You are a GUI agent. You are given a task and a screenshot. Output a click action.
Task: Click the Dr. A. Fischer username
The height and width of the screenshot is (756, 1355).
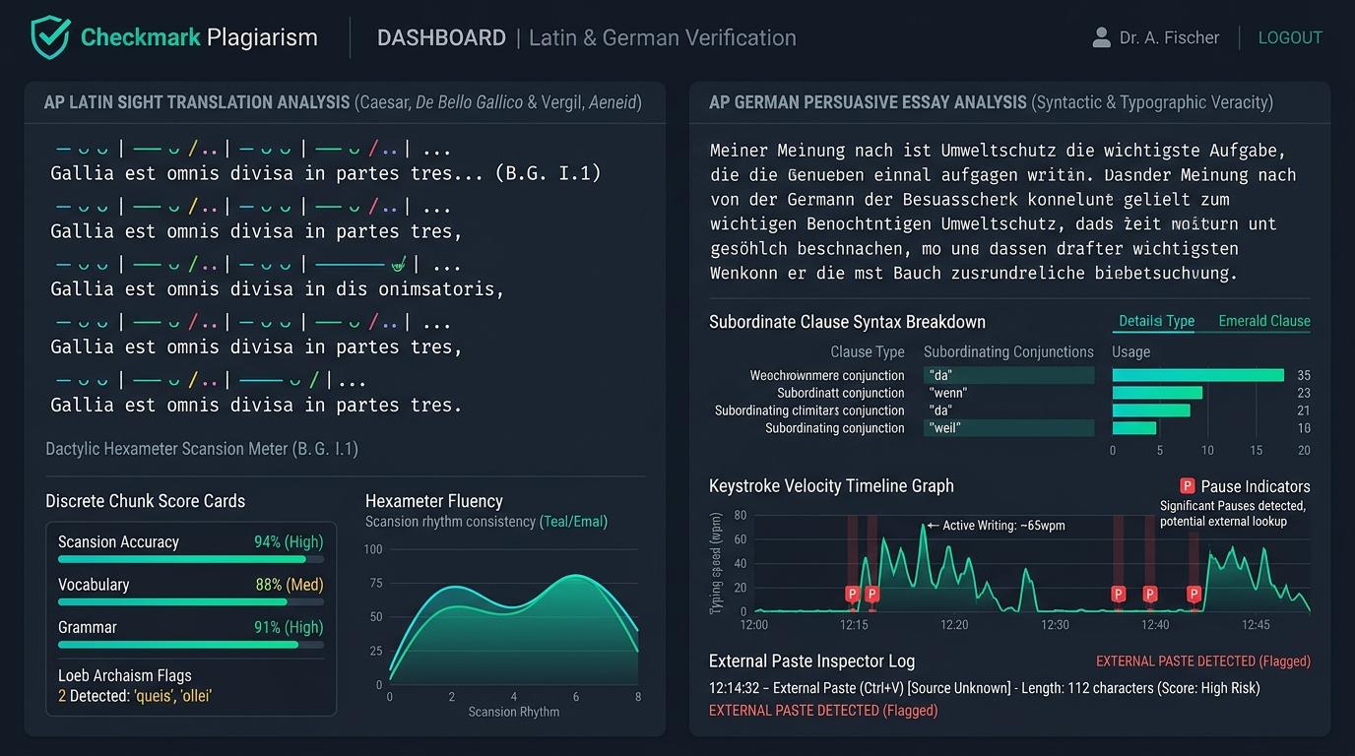[x=1169, y=37]
